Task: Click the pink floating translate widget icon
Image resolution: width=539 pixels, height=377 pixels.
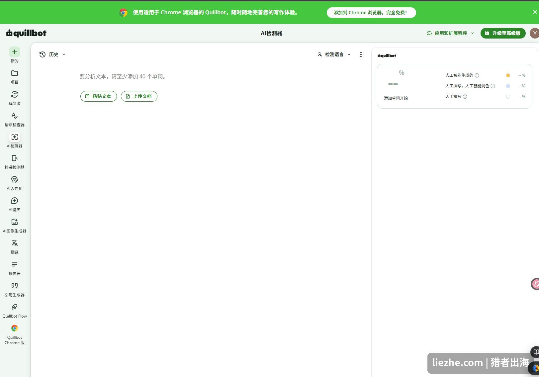Action: pos(535,284)
